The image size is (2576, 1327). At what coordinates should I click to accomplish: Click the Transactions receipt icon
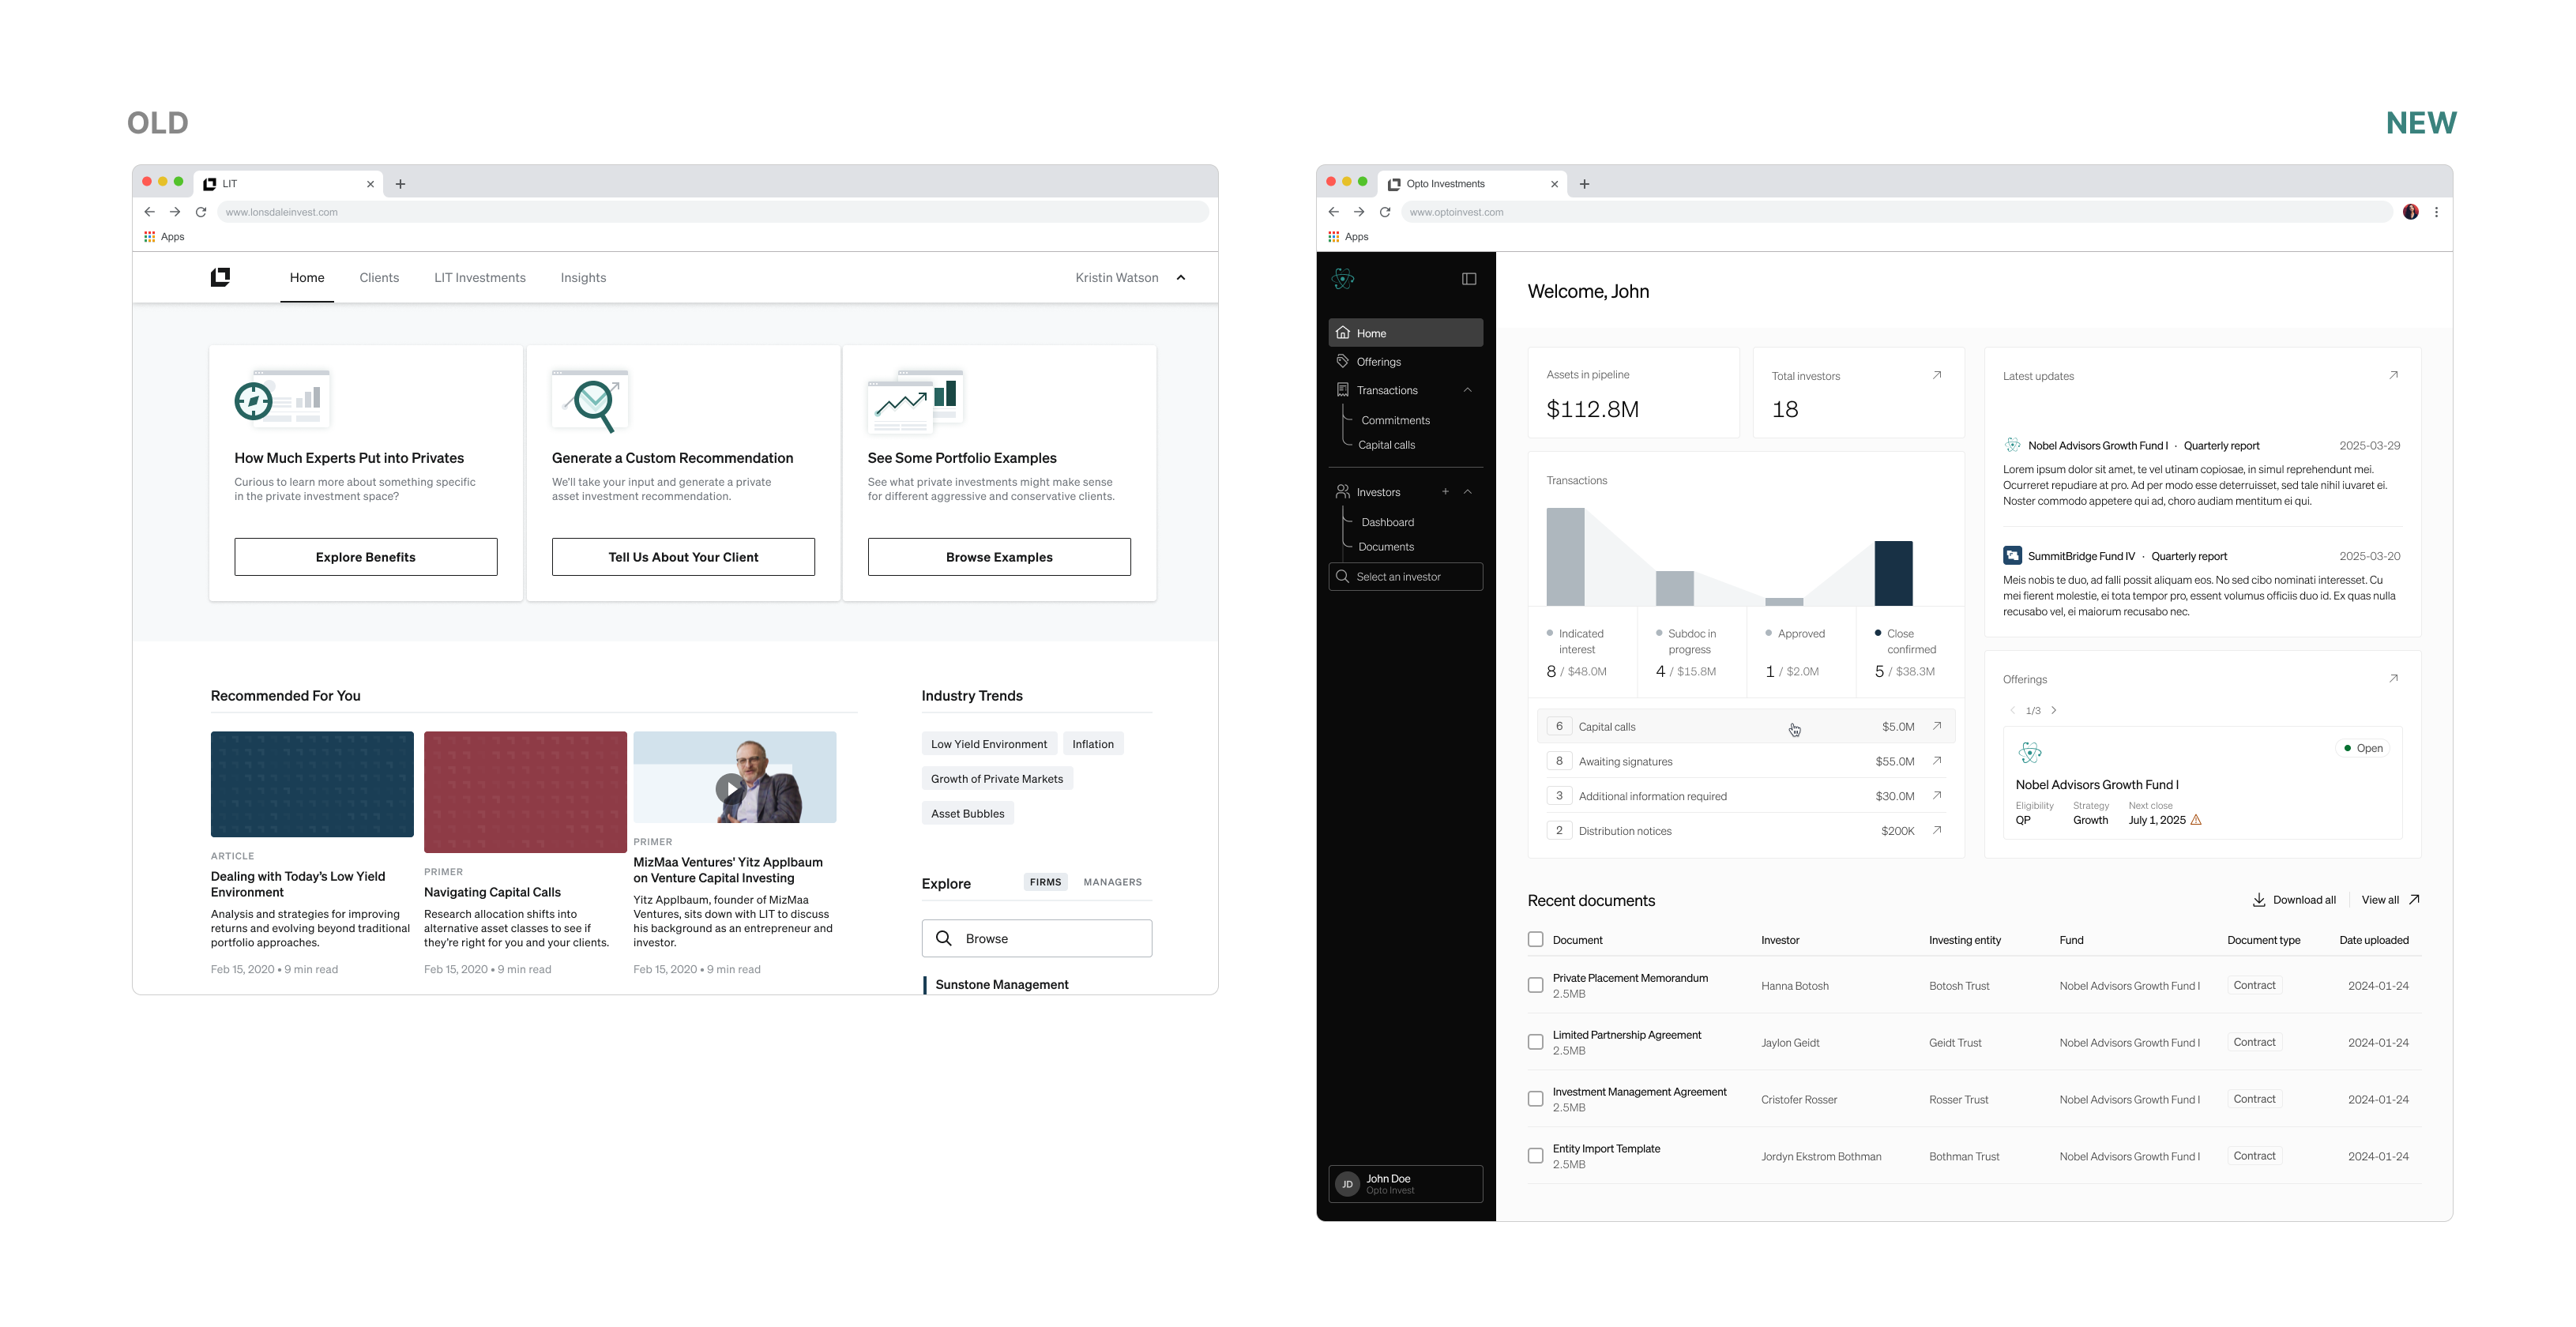pyautogui.click(x=1343, y=390)
